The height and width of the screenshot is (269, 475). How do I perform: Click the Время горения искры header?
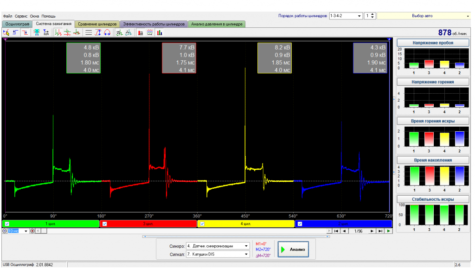click(433, 121)
